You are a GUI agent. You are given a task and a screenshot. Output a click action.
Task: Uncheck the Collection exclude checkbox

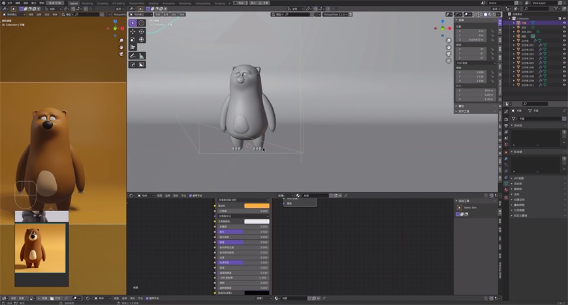[x=560, y=18]
